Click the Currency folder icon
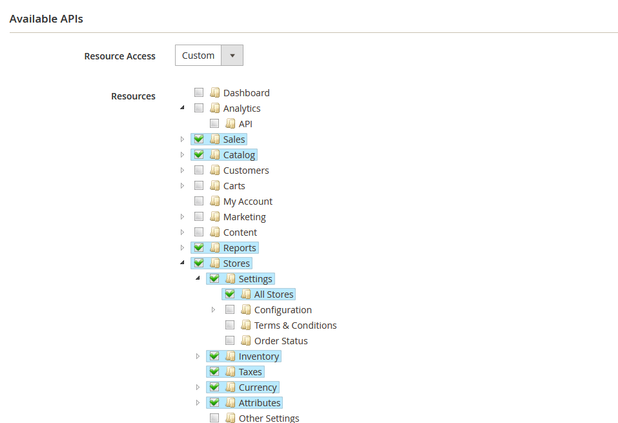Image resolution: width=618 pixels, height=423 pixels. 230,387
